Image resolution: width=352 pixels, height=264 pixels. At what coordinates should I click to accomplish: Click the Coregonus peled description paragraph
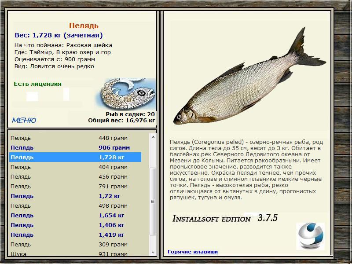coord(246,170)
